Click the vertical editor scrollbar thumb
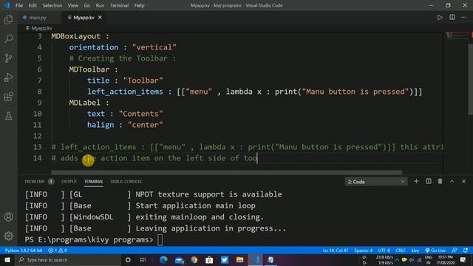 tap(470, 79)
